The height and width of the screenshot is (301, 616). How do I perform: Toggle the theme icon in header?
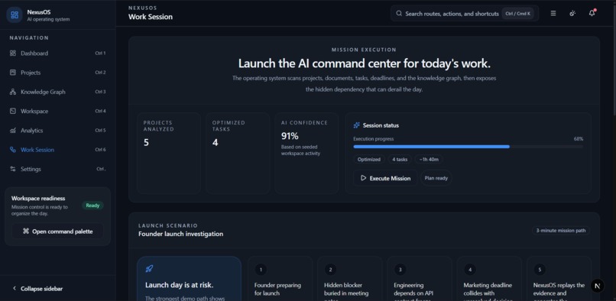tap(572, 13)
